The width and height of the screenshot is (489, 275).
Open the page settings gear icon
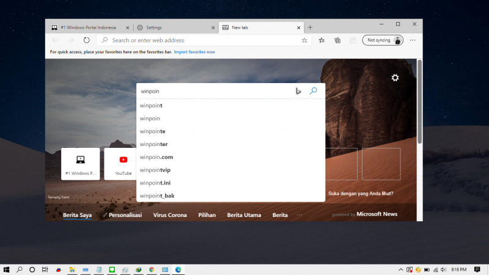[395, 78]
